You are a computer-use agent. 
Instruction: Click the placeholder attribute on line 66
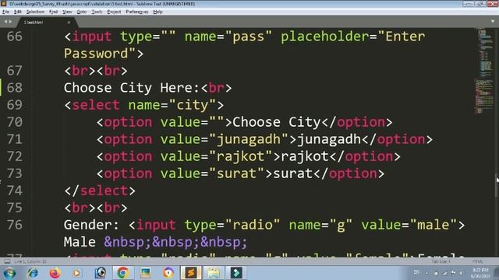tap(324, 37)
